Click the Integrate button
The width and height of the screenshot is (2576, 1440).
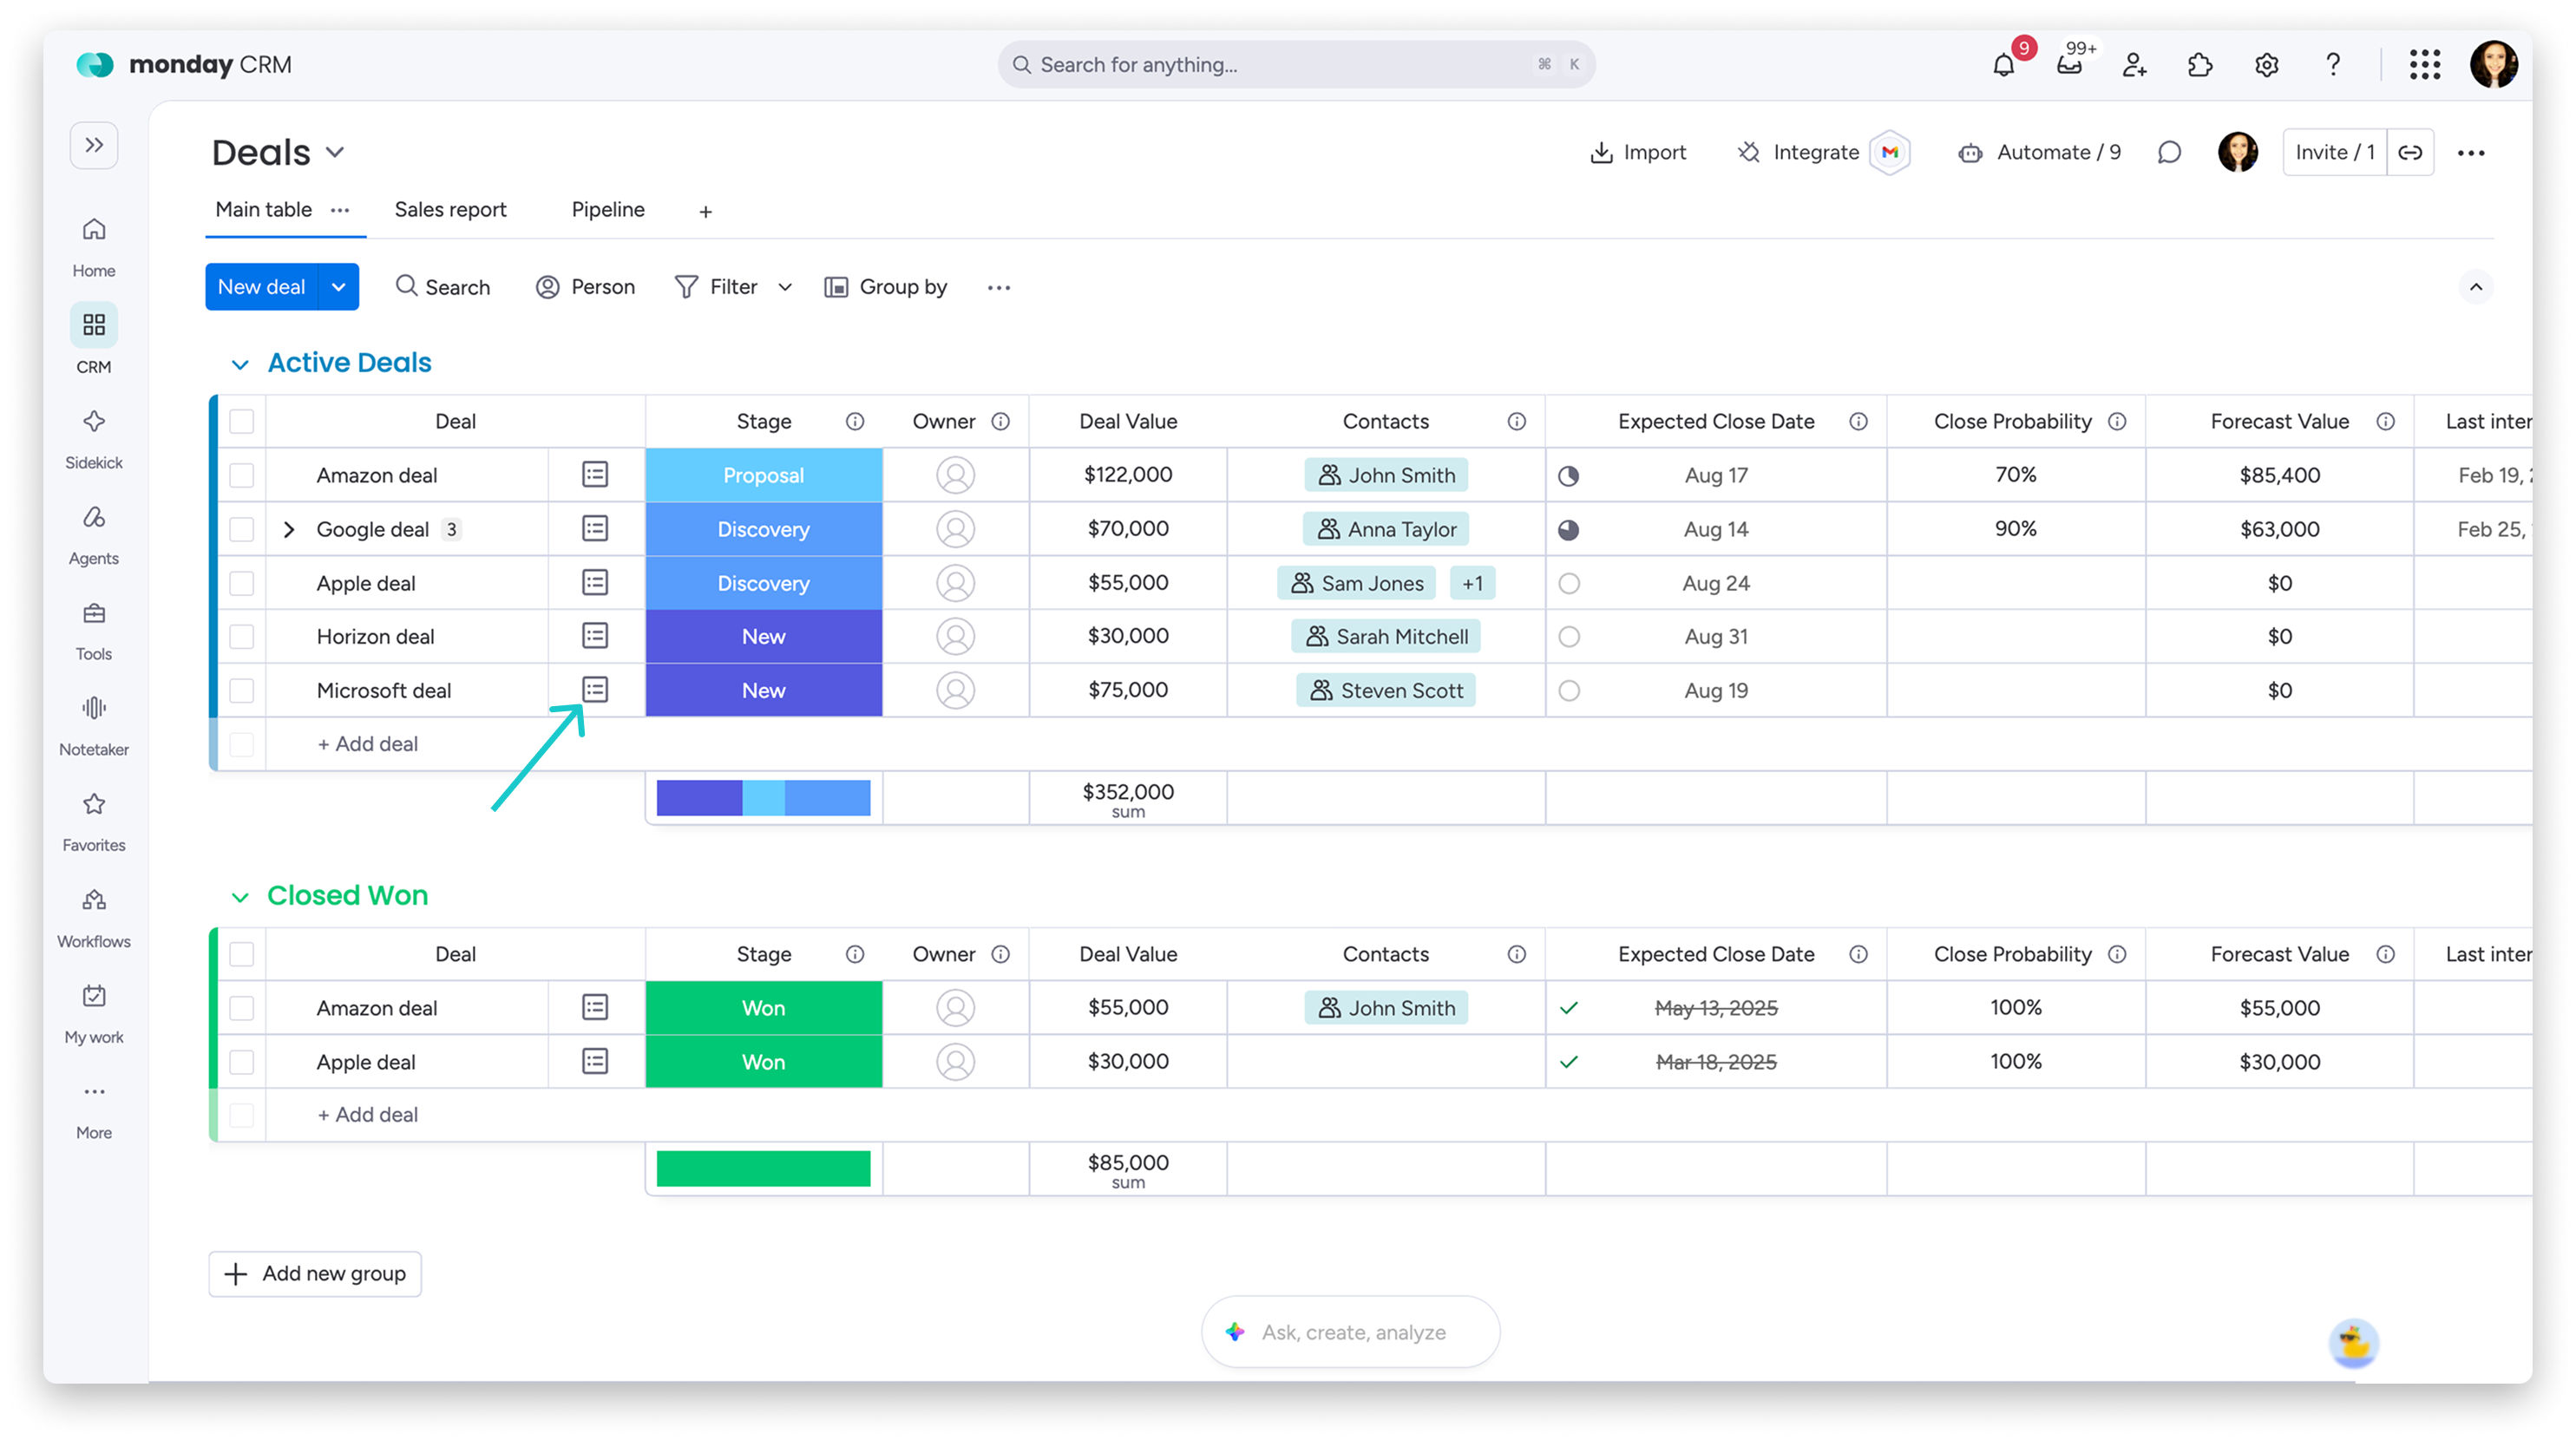coord(1798,152)
